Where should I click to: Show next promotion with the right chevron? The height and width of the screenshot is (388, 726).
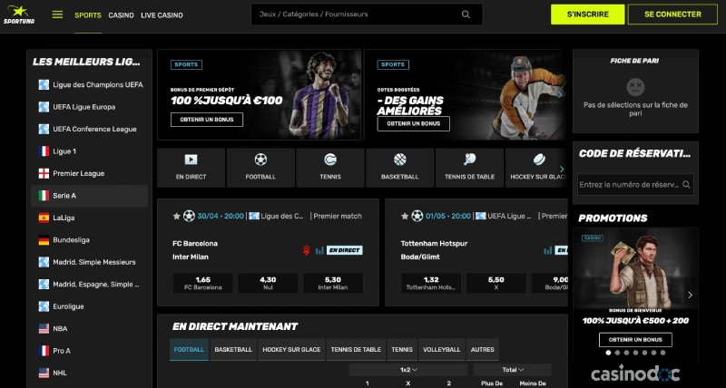pyautogui.click(x=690, y=295)
